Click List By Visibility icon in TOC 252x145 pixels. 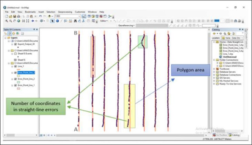coord(14,33)
